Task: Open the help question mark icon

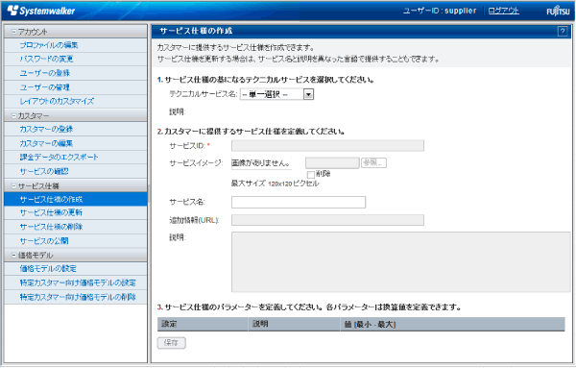Action: pyautogui.click(x=563, y=32)
